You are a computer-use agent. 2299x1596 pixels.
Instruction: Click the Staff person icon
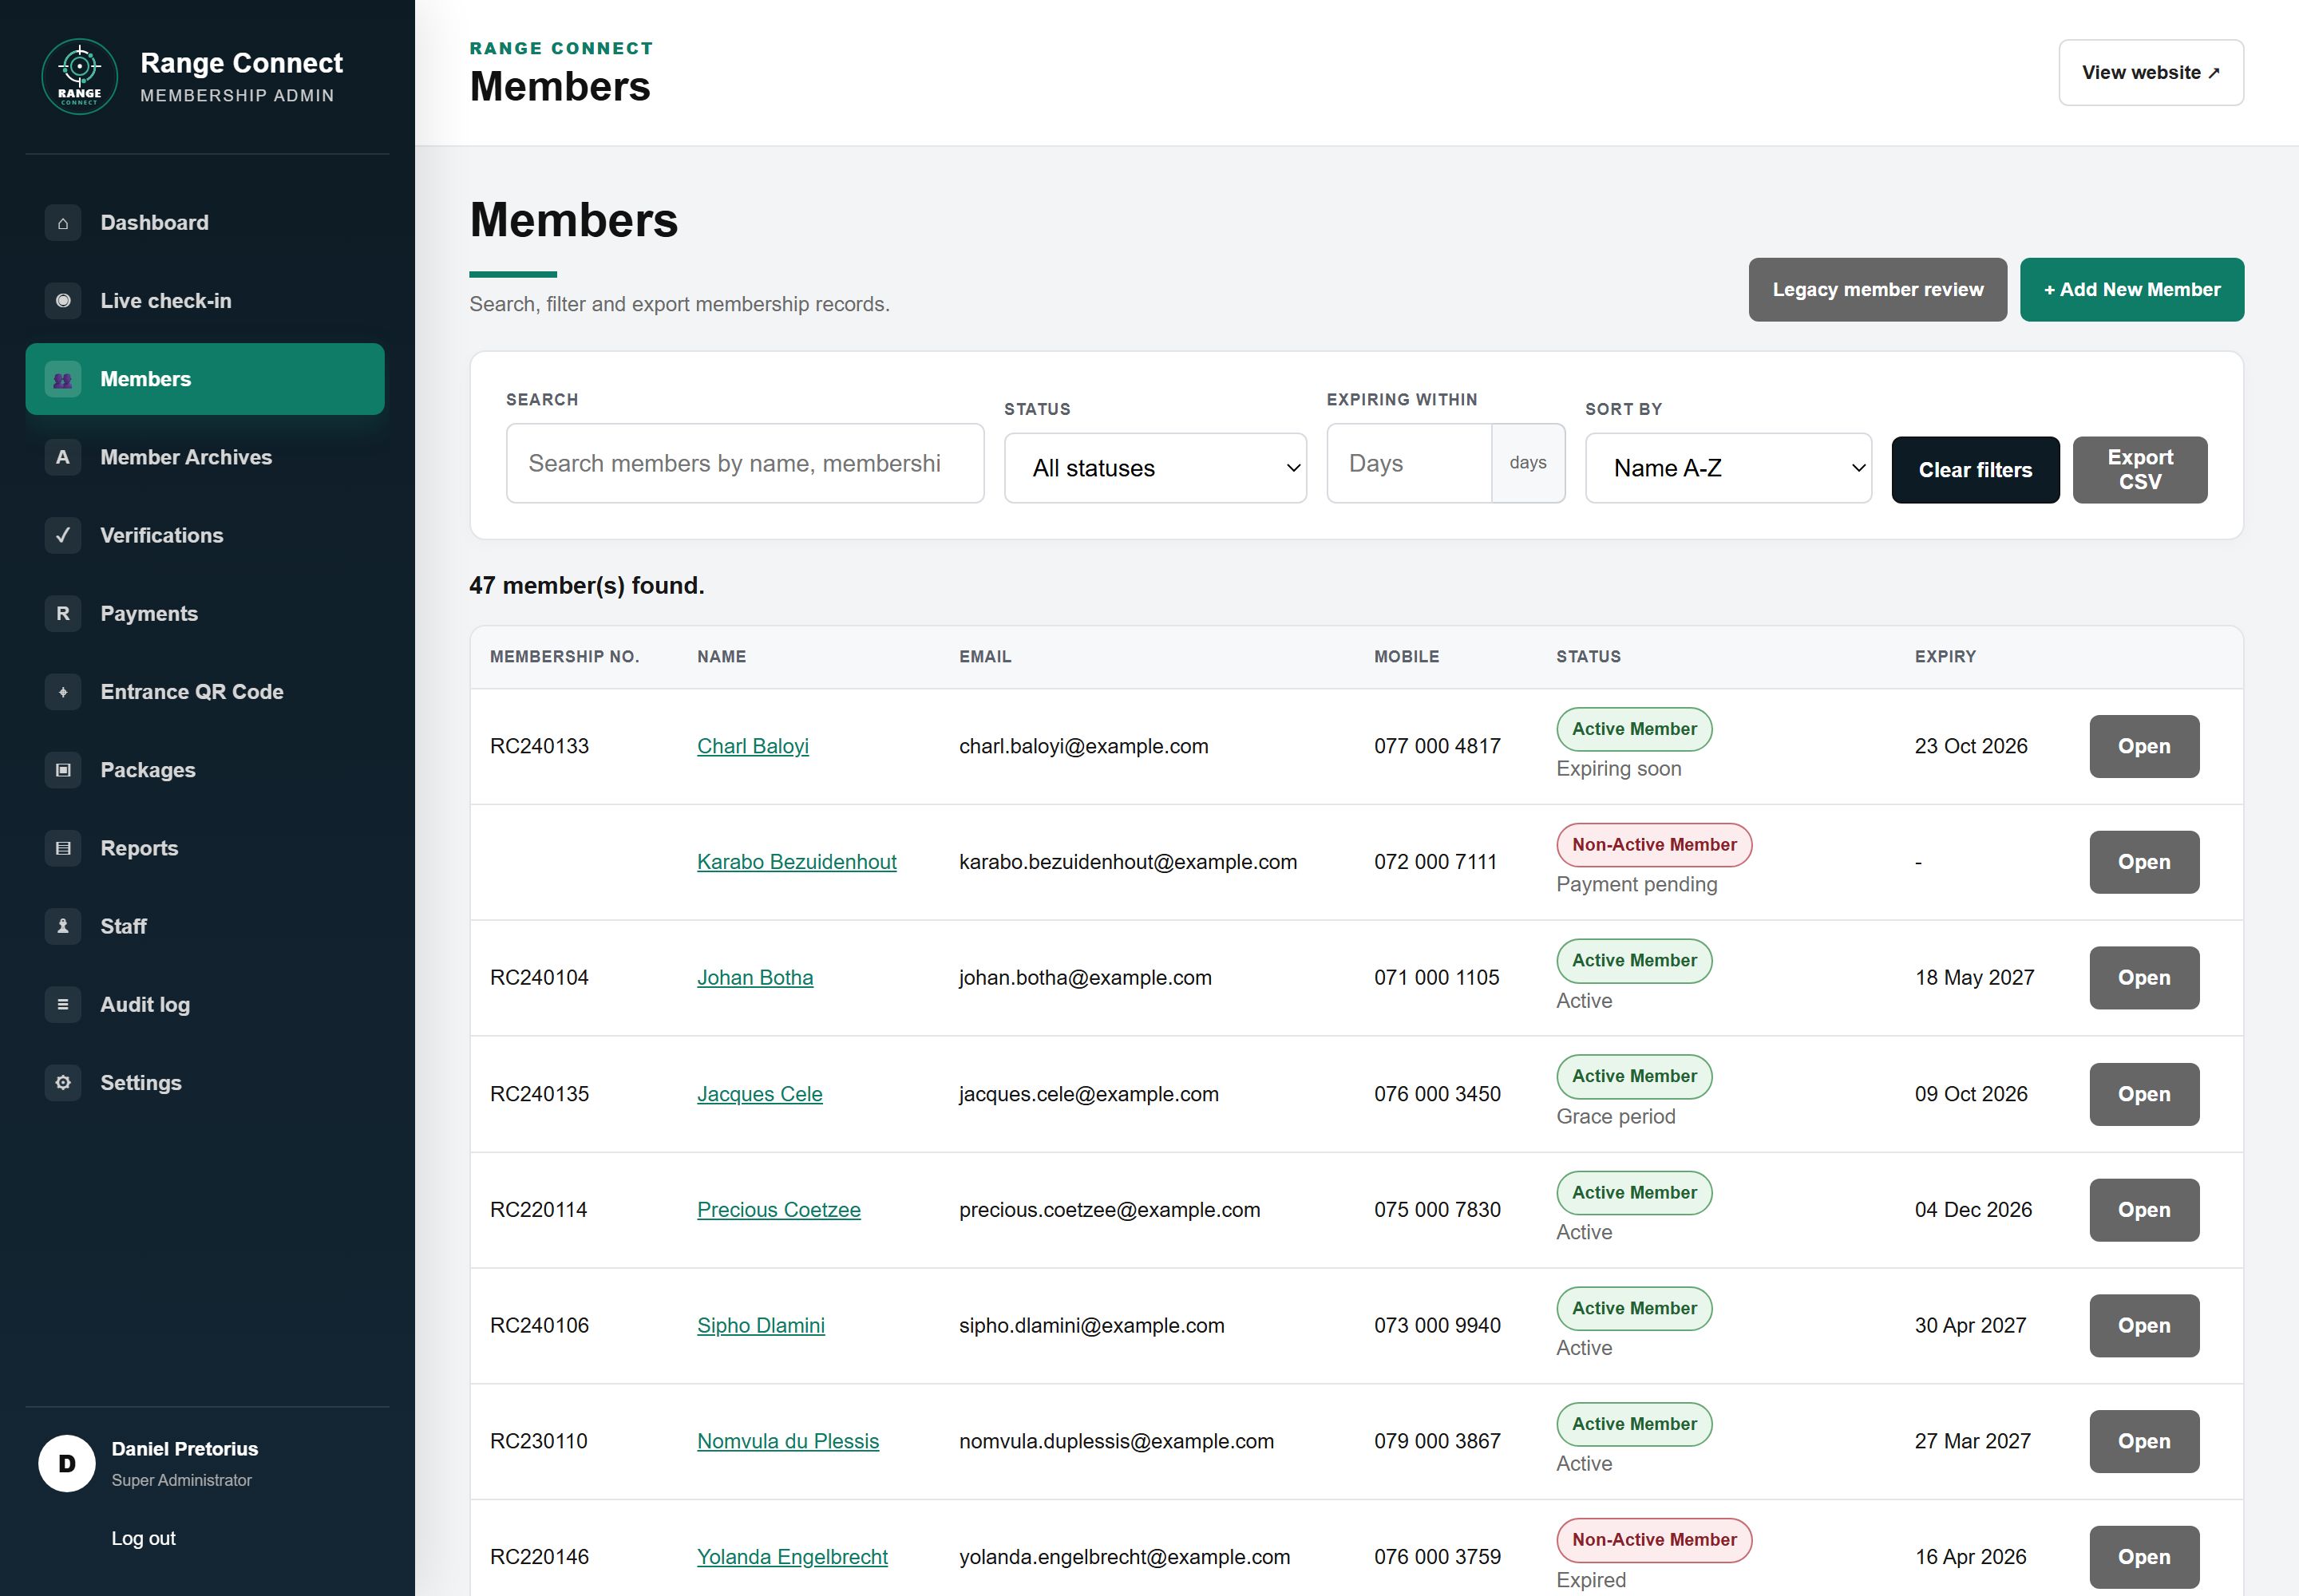point(63,926)
